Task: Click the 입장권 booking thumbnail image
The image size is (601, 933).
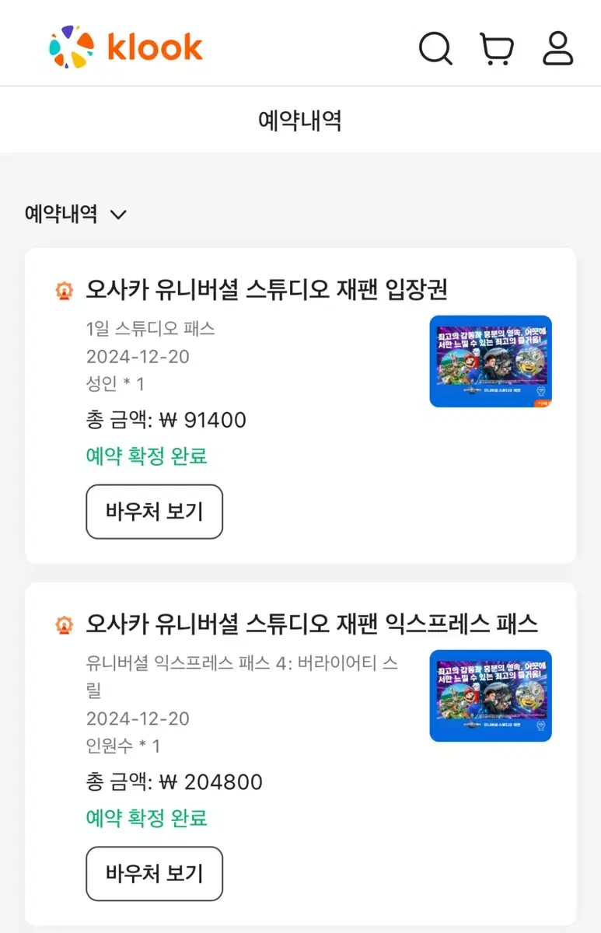Action: coord(491,361)
